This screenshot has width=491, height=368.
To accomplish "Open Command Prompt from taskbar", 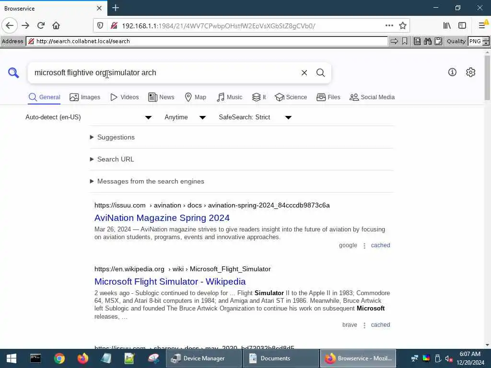I will pyautogui.click(x=35, y=358).
